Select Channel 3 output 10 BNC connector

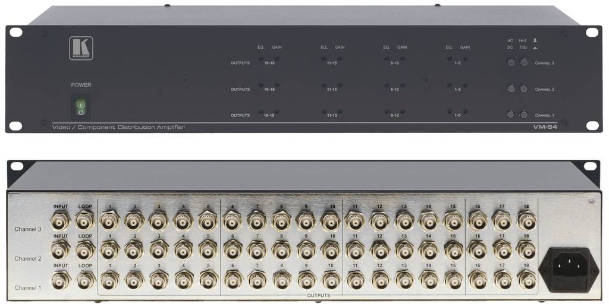coord(331,220)
